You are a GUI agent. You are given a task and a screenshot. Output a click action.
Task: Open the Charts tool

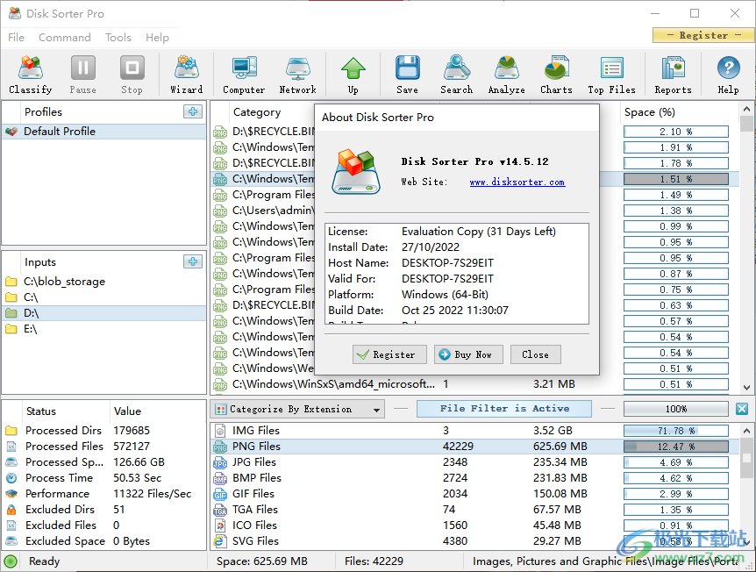click(556, 75)
